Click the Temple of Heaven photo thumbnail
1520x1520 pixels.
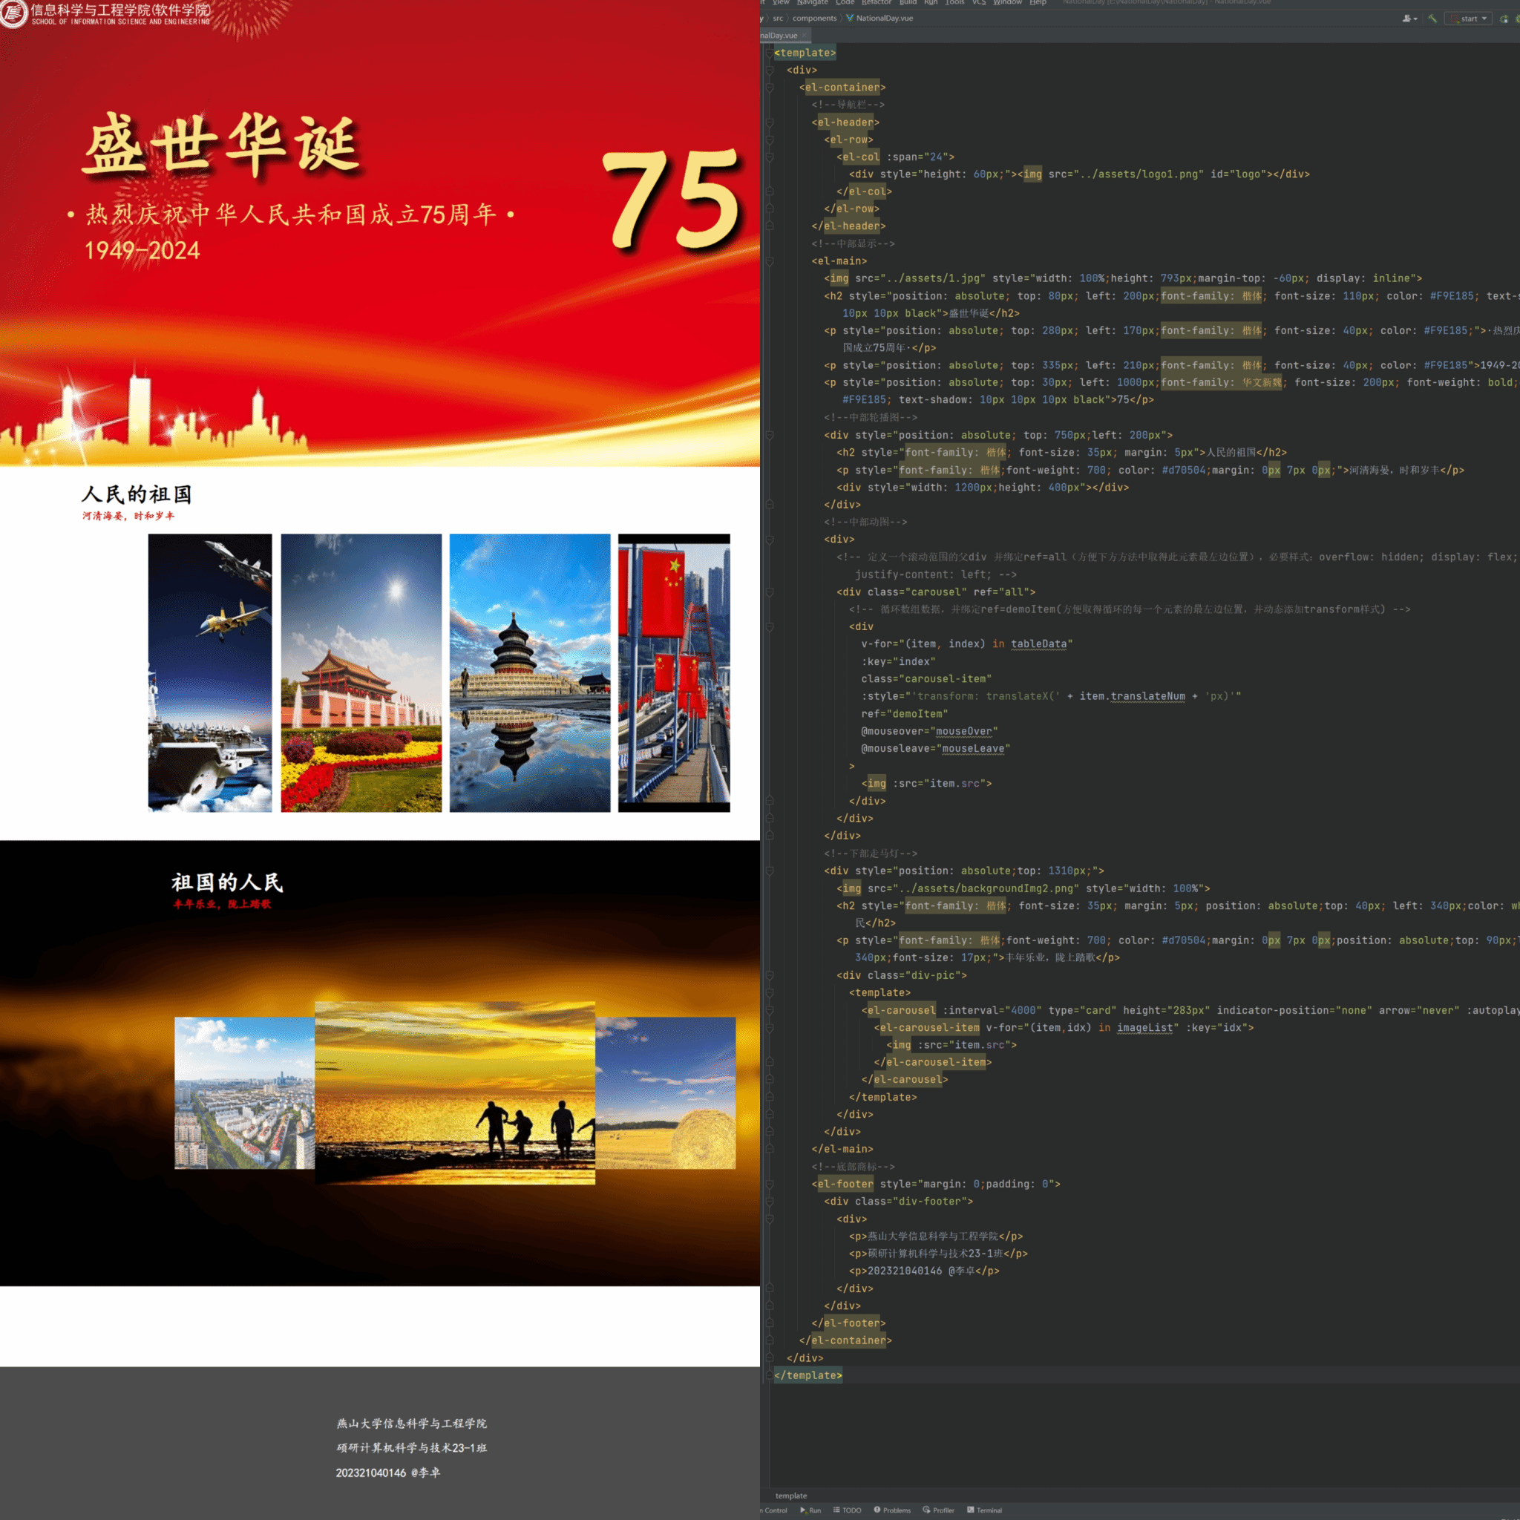(x=529, y=672)
